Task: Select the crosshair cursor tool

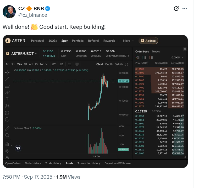Action: click(x=7, y=72)
